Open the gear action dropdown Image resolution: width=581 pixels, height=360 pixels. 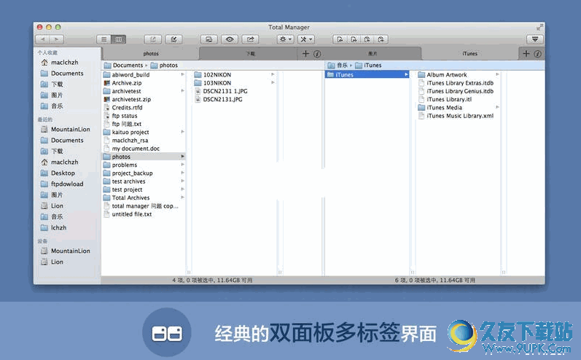(285, 39)
